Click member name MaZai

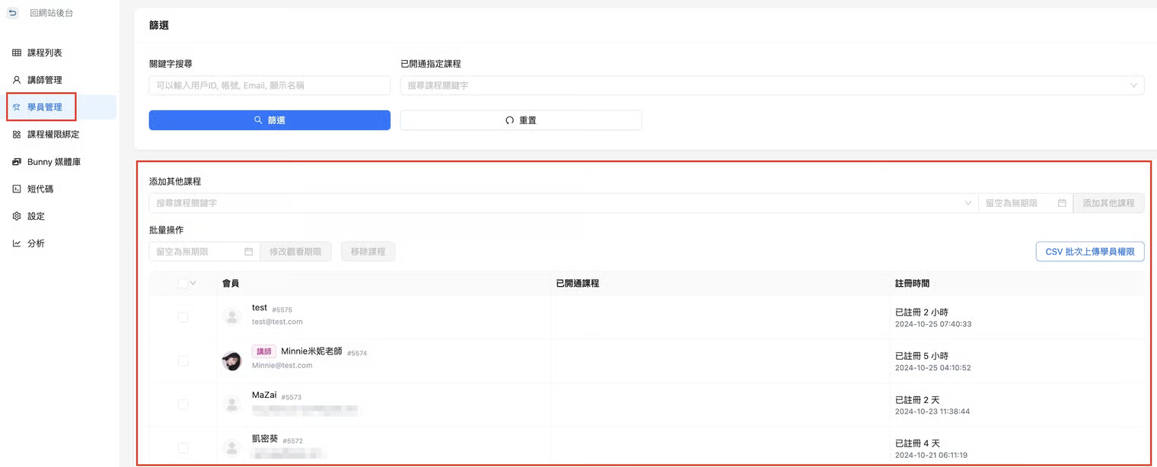click(x=264, y=396)
